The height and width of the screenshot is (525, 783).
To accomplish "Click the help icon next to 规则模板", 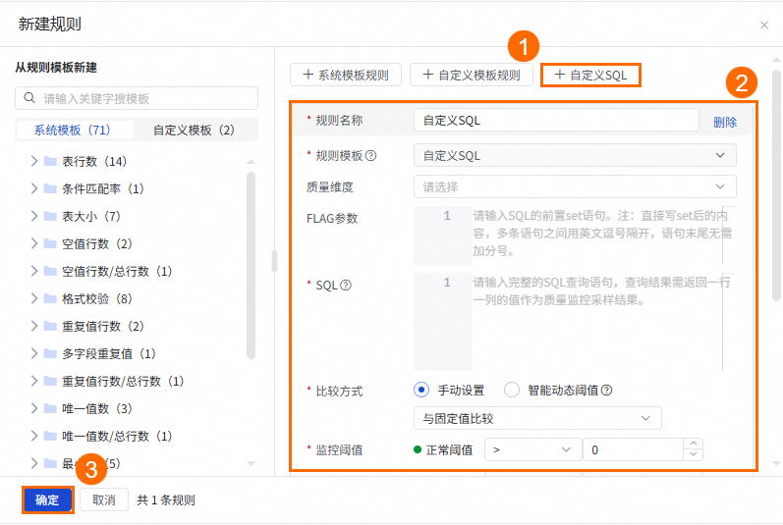I will [x=370, y=156].
